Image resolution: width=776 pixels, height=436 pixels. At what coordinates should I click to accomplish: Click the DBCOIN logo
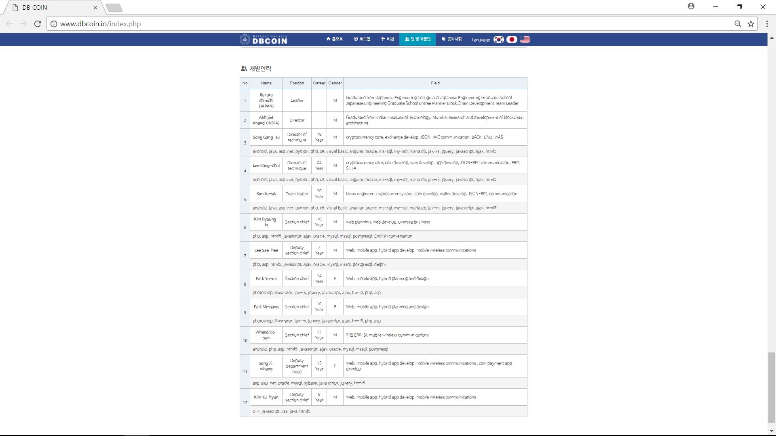(x=264, y=39)
